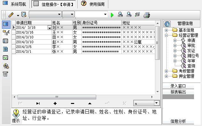Select the blue window view sidebar icon
Screen dimensions: 202x126
point(6,24)
